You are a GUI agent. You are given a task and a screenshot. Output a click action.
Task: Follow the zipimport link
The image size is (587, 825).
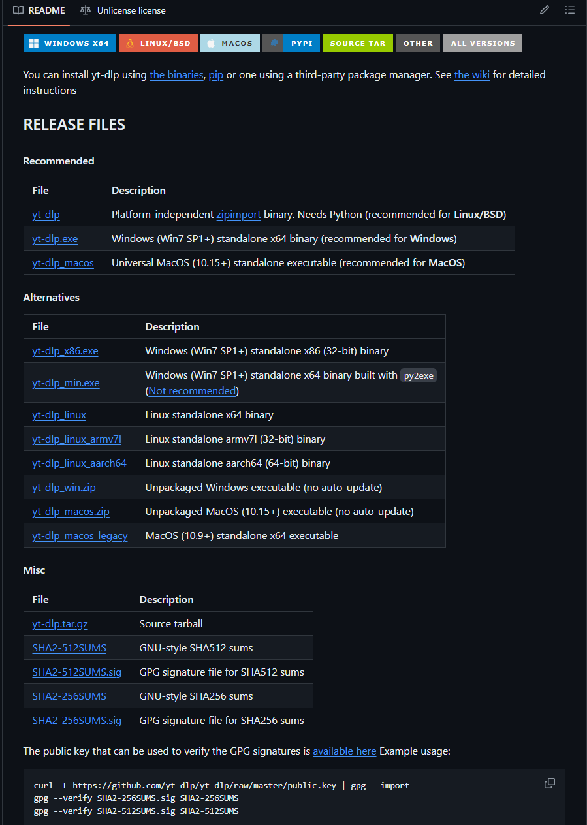(x=238, y=214)
